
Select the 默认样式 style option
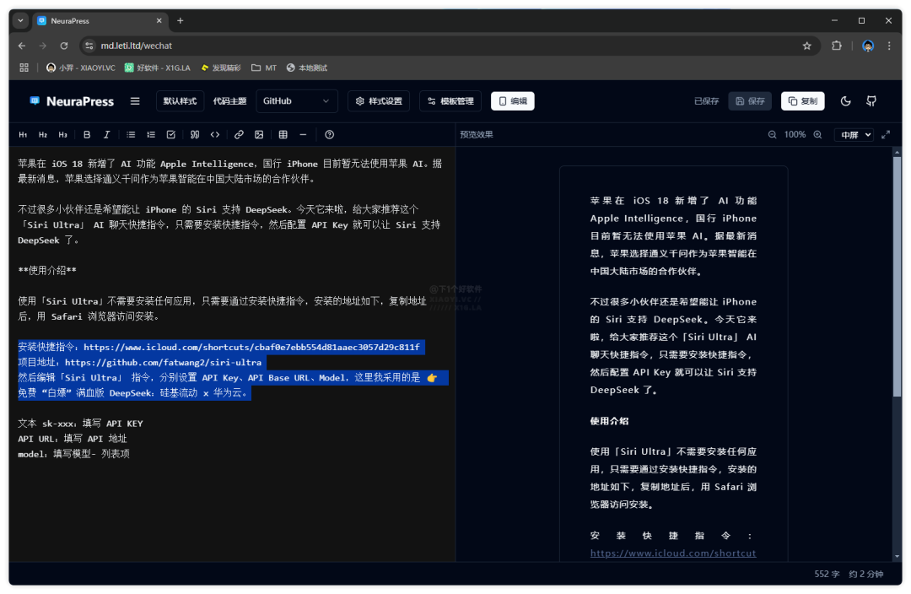[181, 101]
